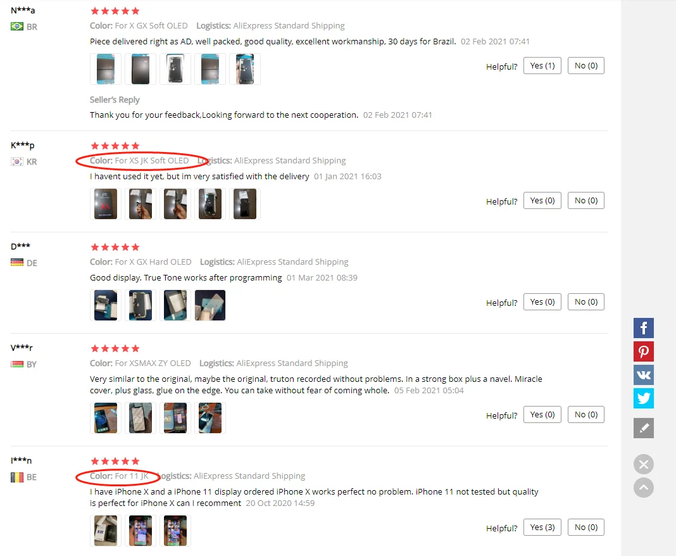Viewport: 676px width, 556px height.
Task: View the second photo in D***'s review
Action: click(x=141, y=305)
